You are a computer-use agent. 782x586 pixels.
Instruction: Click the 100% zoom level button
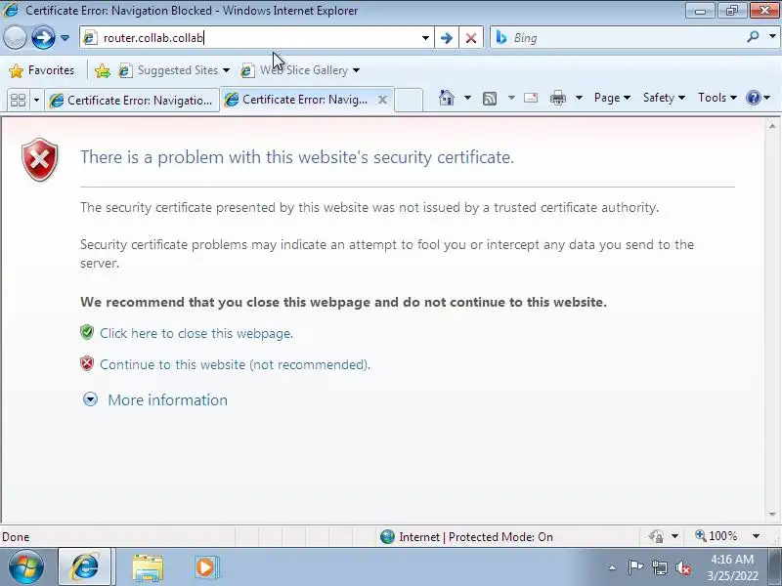click(717, 536)
